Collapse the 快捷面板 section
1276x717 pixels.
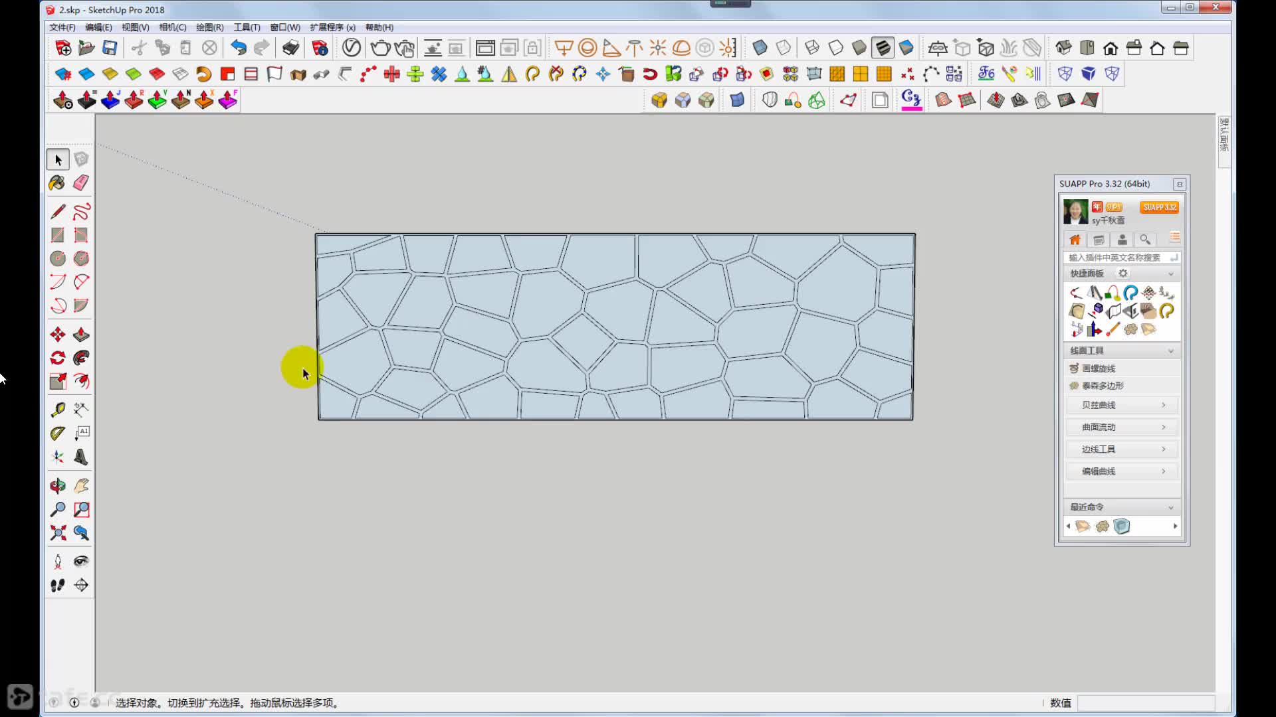(1170, 274)
